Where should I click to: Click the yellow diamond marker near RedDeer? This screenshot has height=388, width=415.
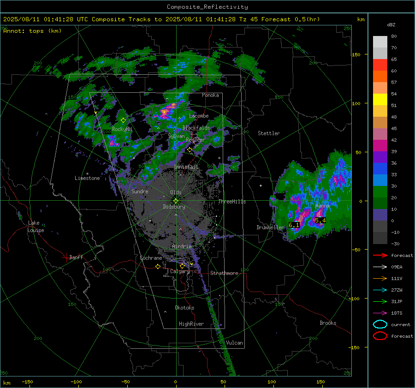pos(190,150)
